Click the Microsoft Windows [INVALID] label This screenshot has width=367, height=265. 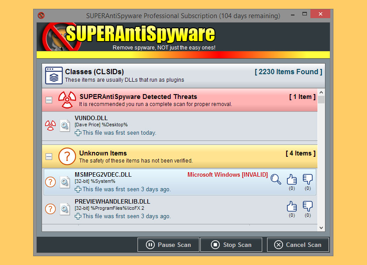pyautogui.click(x=228, y=175)
